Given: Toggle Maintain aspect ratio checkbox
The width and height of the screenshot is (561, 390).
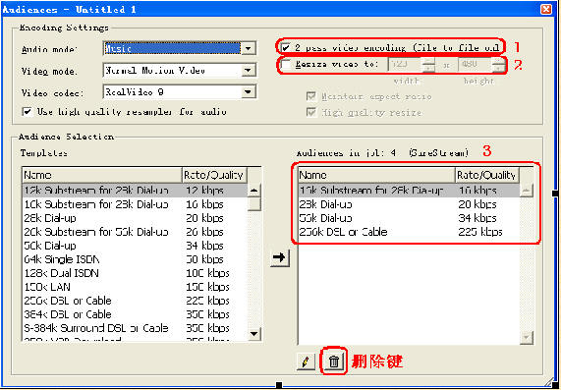Looking at the screenshot, I should click(x=311, y=96).
